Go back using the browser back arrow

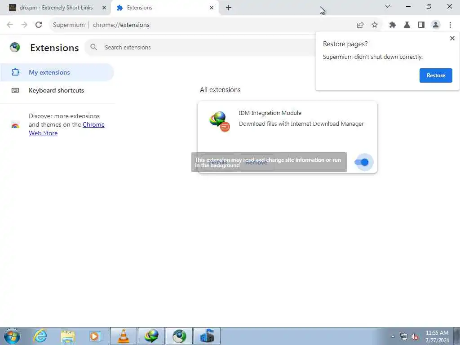[x=10, y=25]
